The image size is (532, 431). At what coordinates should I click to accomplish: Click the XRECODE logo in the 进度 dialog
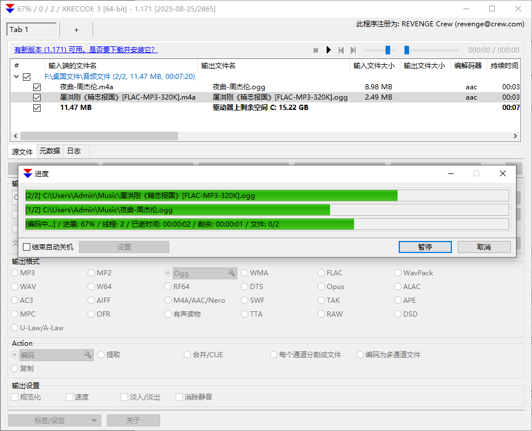tap(27, 173)
